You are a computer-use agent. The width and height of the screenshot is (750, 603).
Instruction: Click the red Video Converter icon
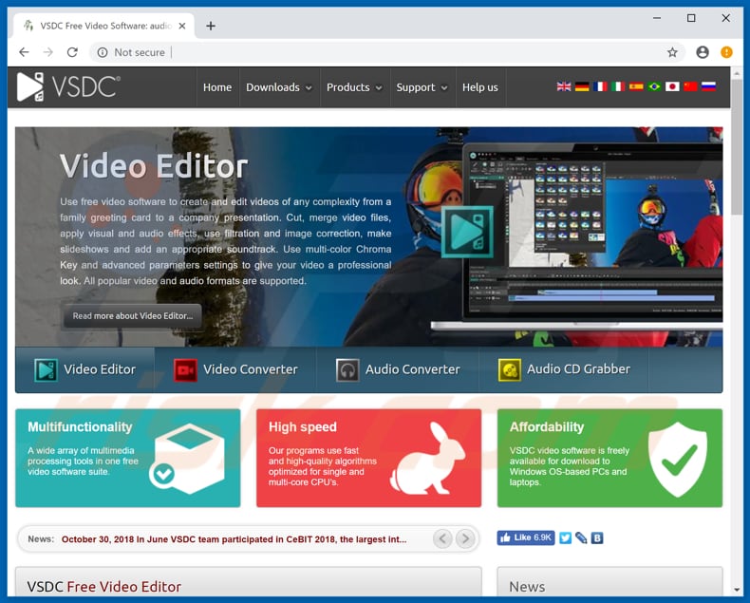[185, 370]
